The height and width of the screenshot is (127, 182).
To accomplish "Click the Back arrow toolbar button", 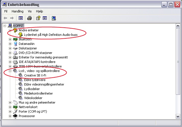I will coord(5,18).
